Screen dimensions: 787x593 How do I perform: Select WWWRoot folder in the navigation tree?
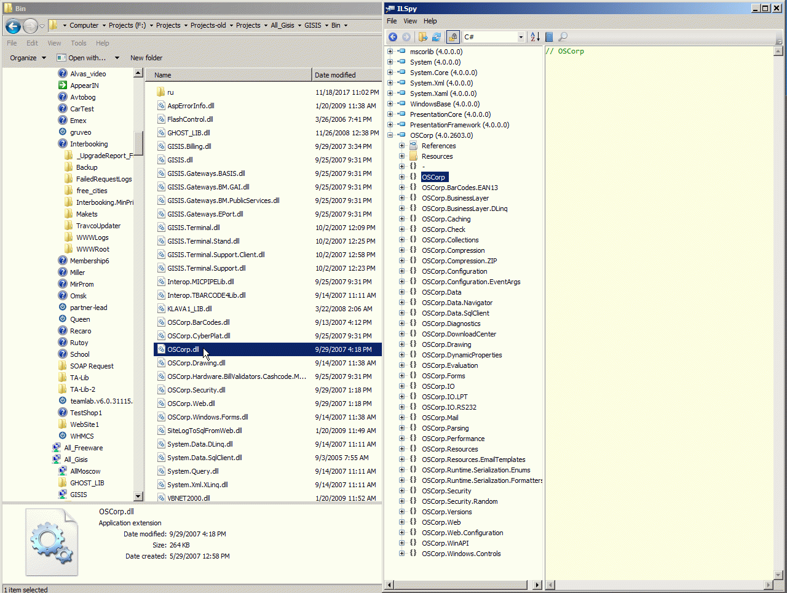[92, 249]
